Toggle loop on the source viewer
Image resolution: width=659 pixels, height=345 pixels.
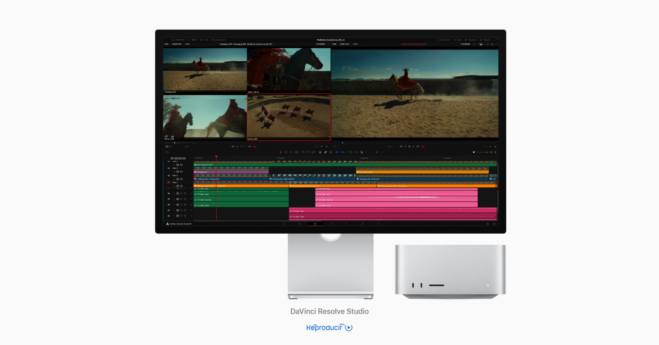[x=255, y=147]
